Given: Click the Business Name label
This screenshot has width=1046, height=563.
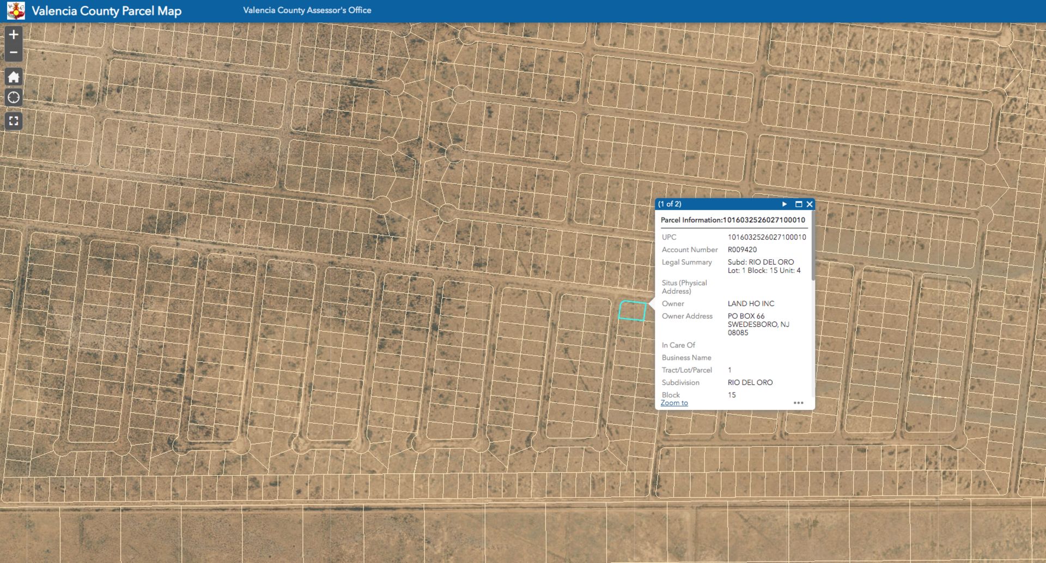Looking at the screenshot, I should pos(686,358).
